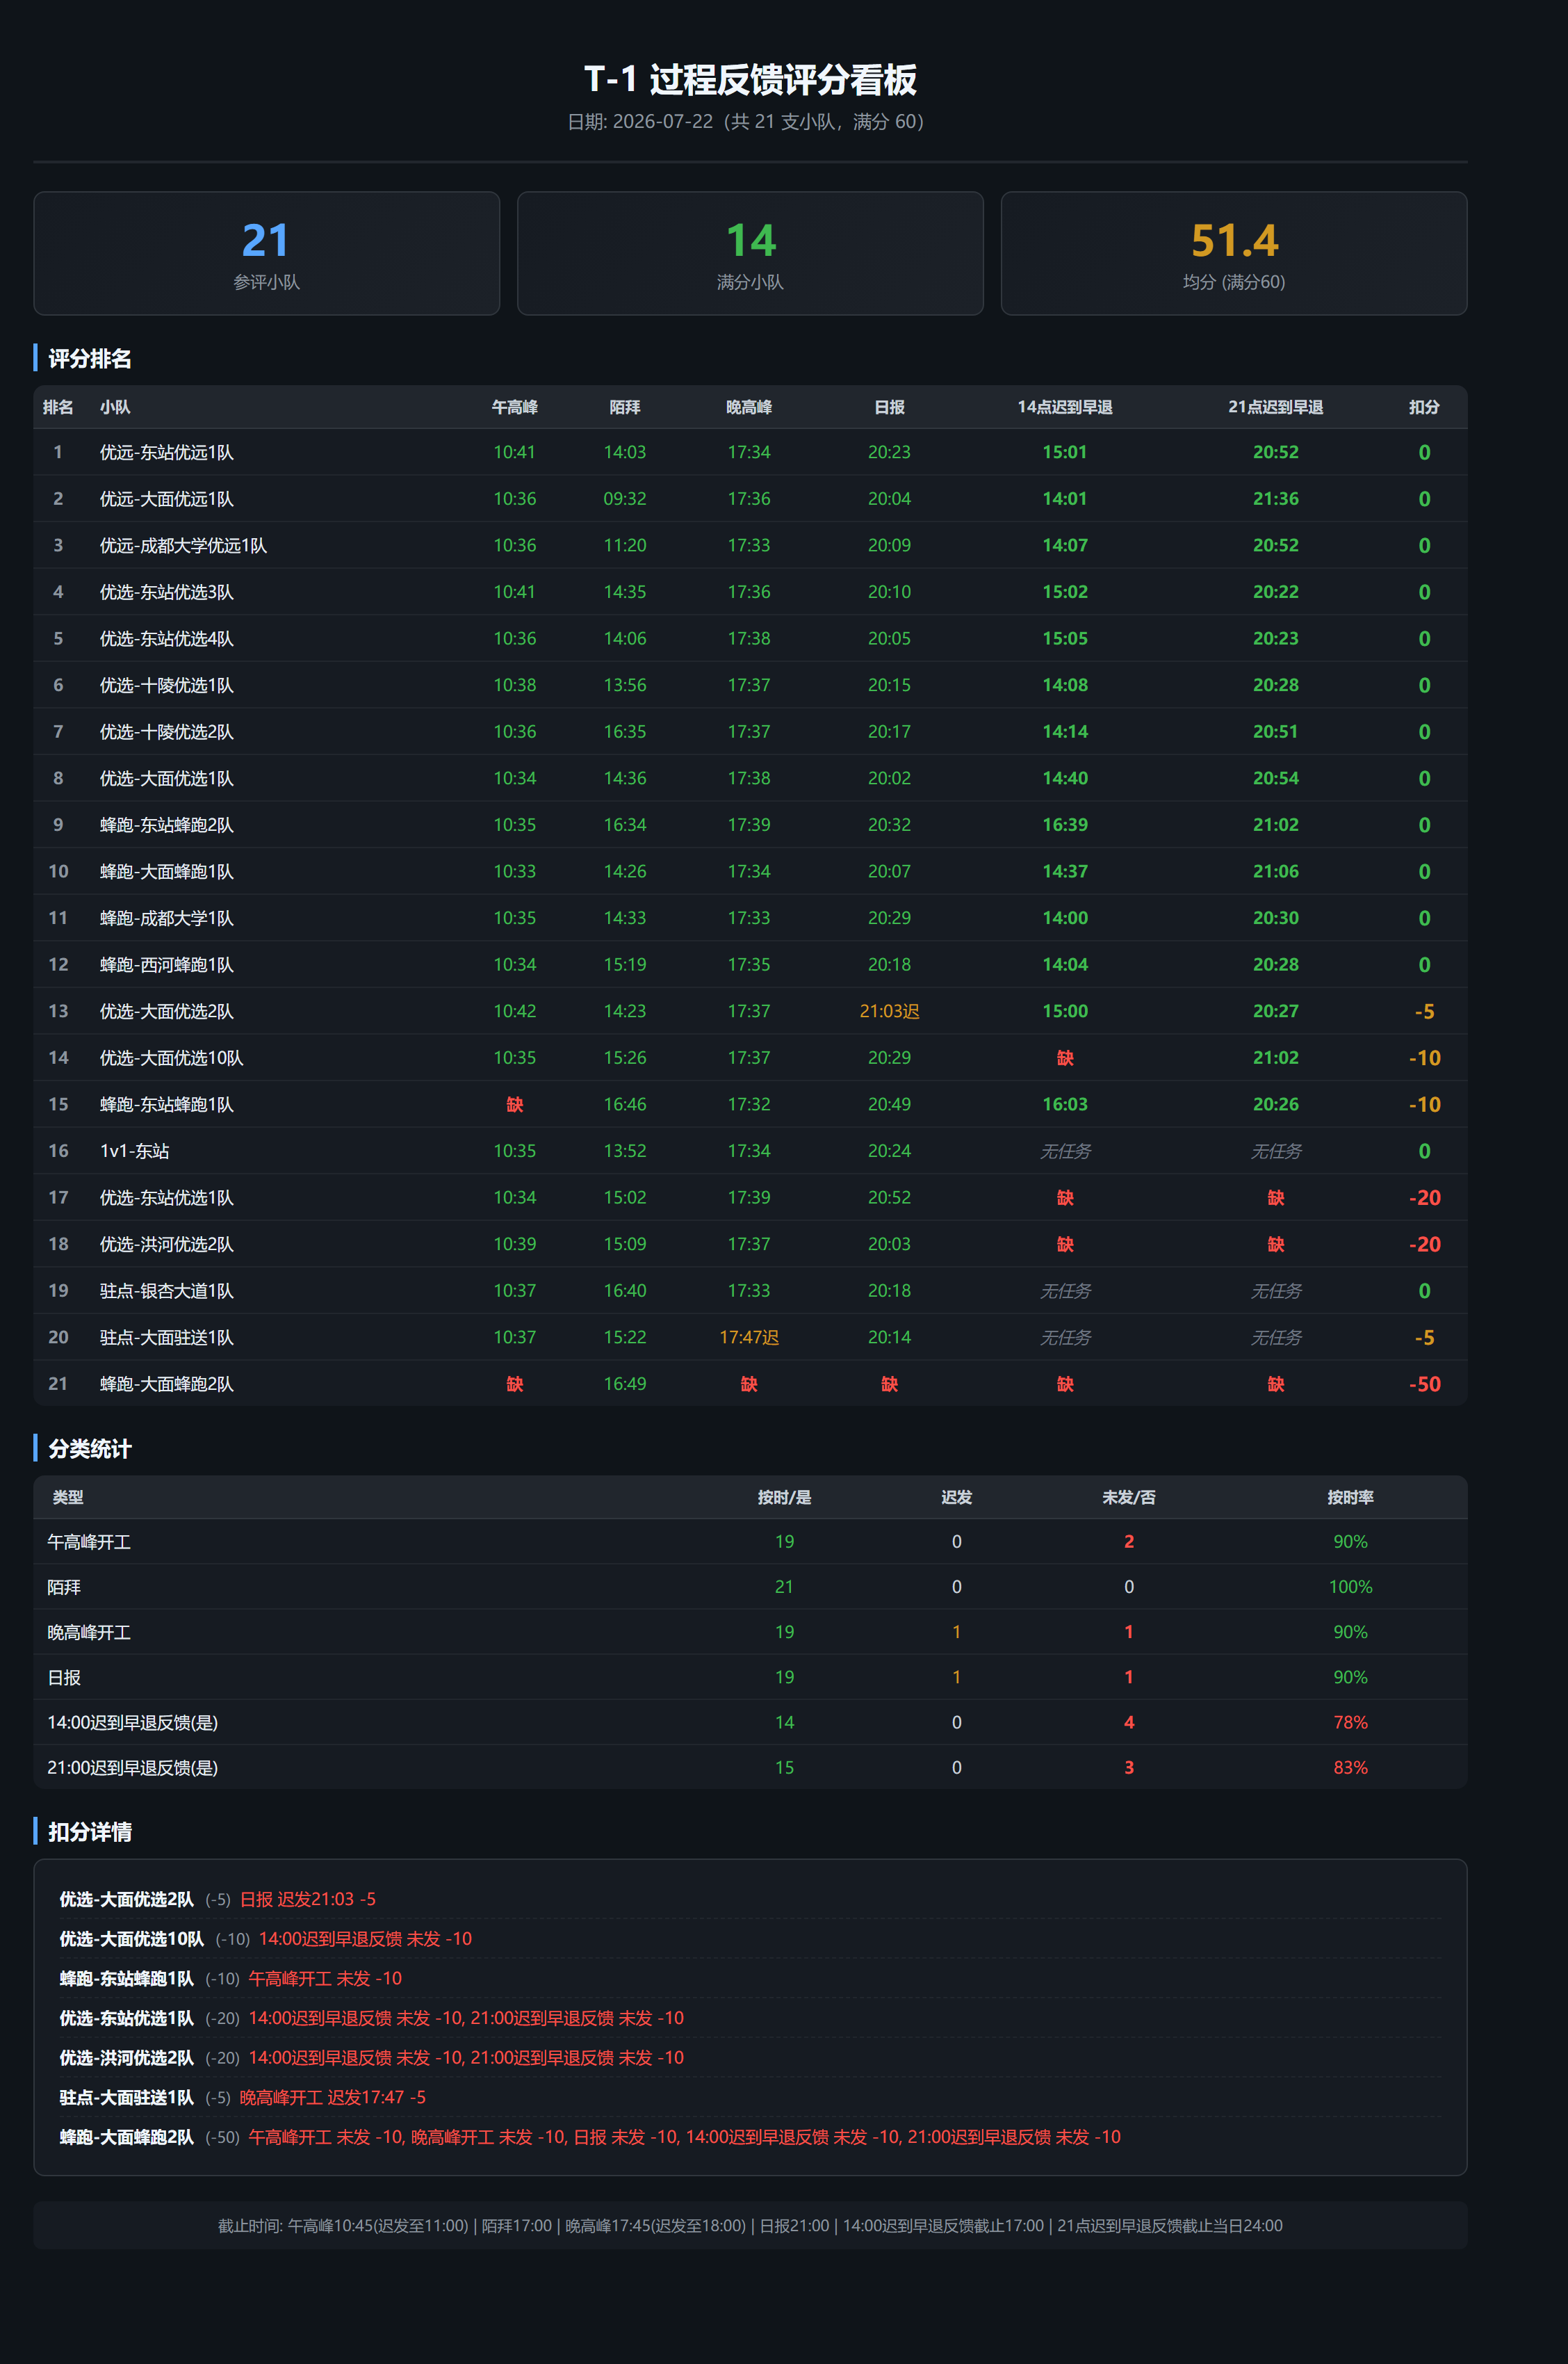The width and height of the screenshot is (1568, 2364).
Task: Click the -50 deduction score in ranking
Action: click(1424, 1384)
